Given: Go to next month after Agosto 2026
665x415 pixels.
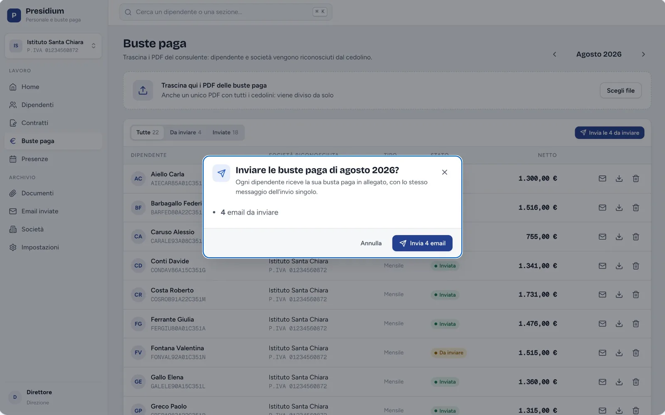Looking at the screenshot, I should tap(643, 54).
